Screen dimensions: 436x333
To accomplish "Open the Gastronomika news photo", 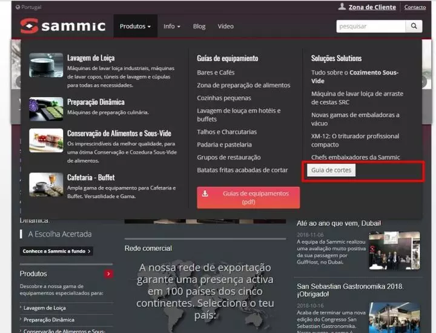I will (x=394, y=318).
